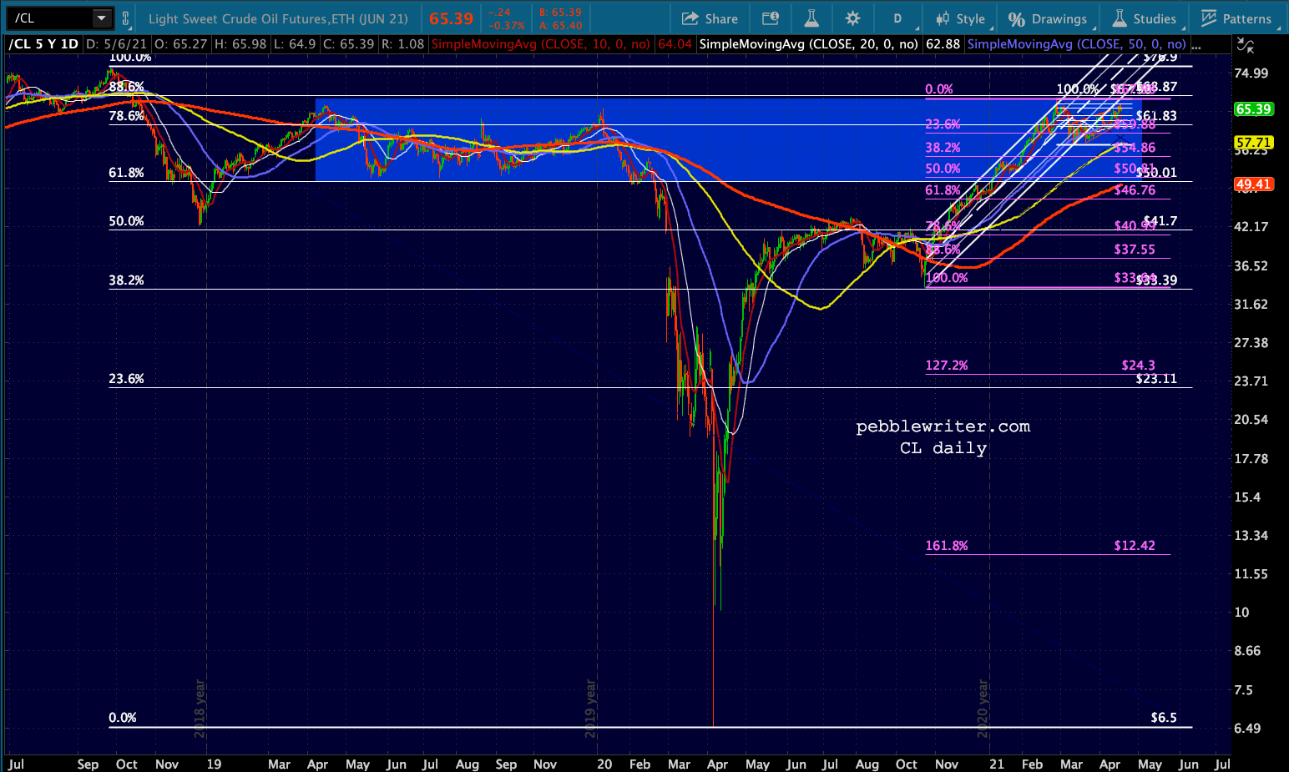Click the $54.86 magenta price label
Viewport: 1289px width, 772px height.
click(x=1135, y=148)
